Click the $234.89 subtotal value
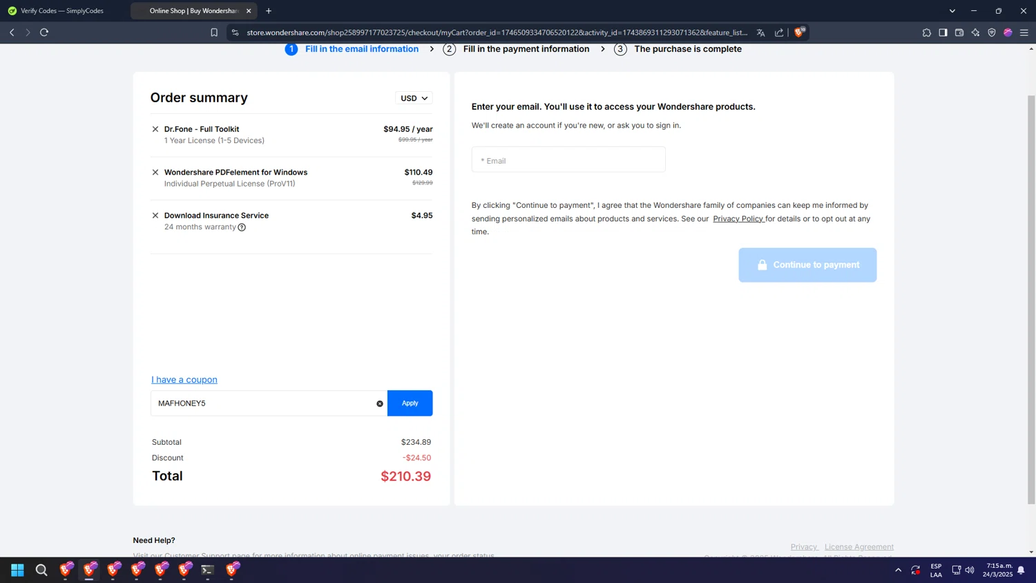The width and height of the screenshot is (1036, 583). point(416,442)
